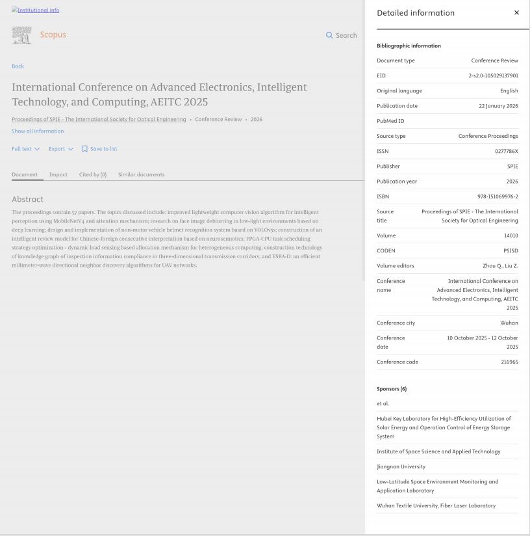Image resolution: width=530 pixels, height=536 pixels.
Task: Select the Document tab
Action: coord(25,174)
